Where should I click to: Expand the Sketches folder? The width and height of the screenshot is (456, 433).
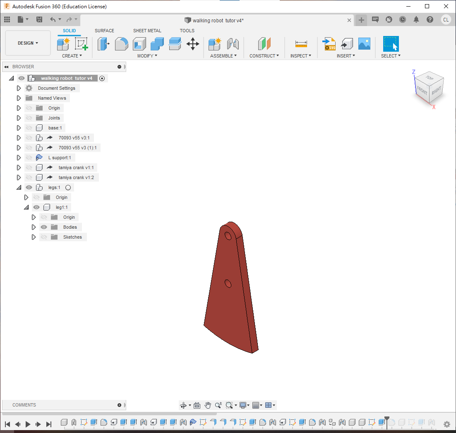[34, 237]
